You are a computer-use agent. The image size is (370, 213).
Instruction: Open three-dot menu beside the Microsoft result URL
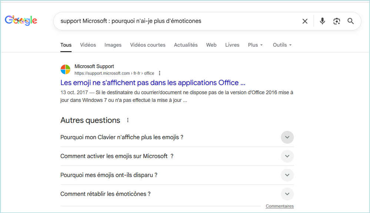tap(160, 73)
